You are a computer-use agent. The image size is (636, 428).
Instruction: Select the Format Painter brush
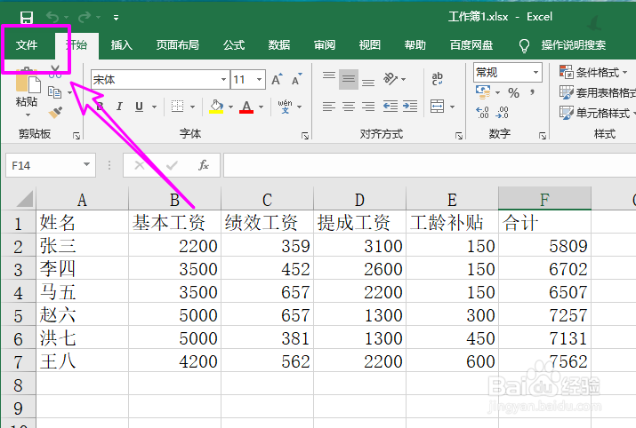[x=55, y=112]
